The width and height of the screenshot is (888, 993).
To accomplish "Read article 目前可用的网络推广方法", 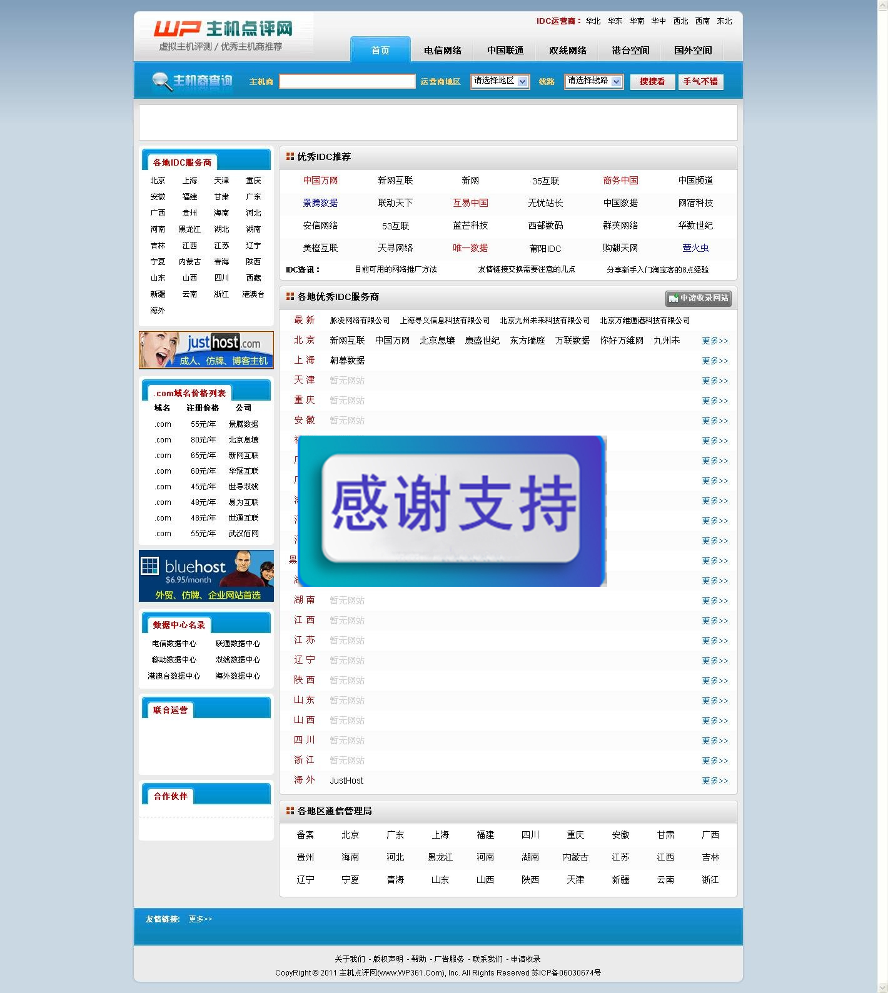I will [x=396, y=269].
